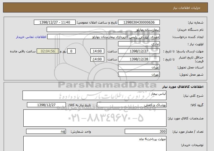
Task: Click the goods need date 1398/12/27
Action: coord(46,105)
